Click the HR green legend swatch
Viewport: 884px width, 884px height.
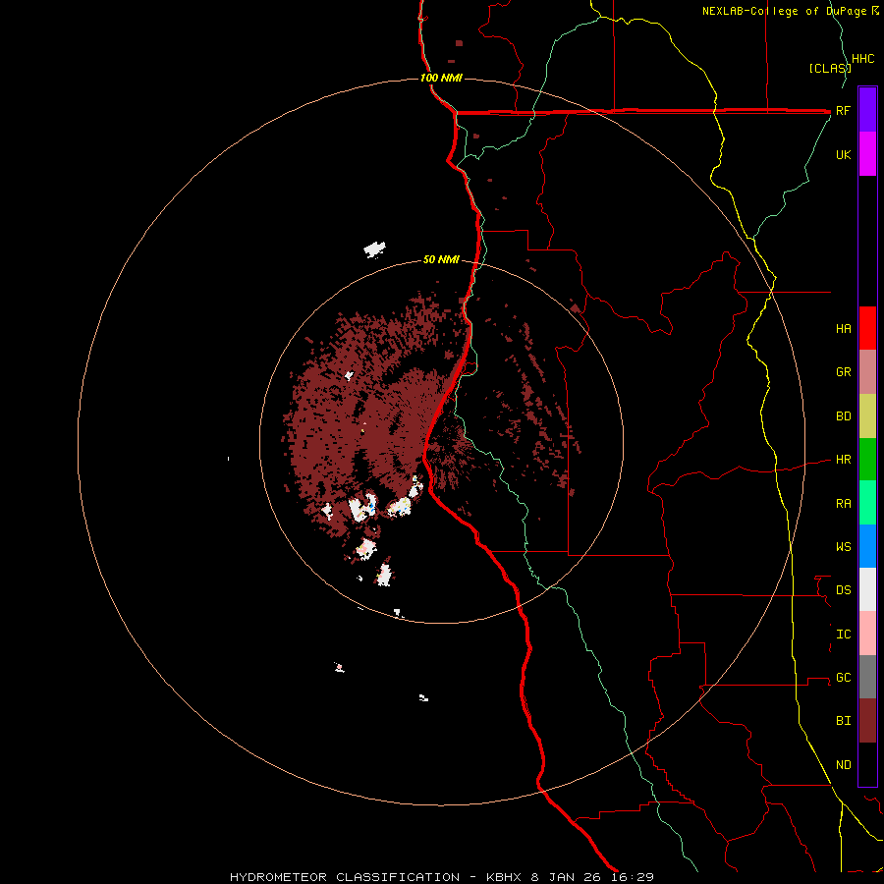coord(867,460)
